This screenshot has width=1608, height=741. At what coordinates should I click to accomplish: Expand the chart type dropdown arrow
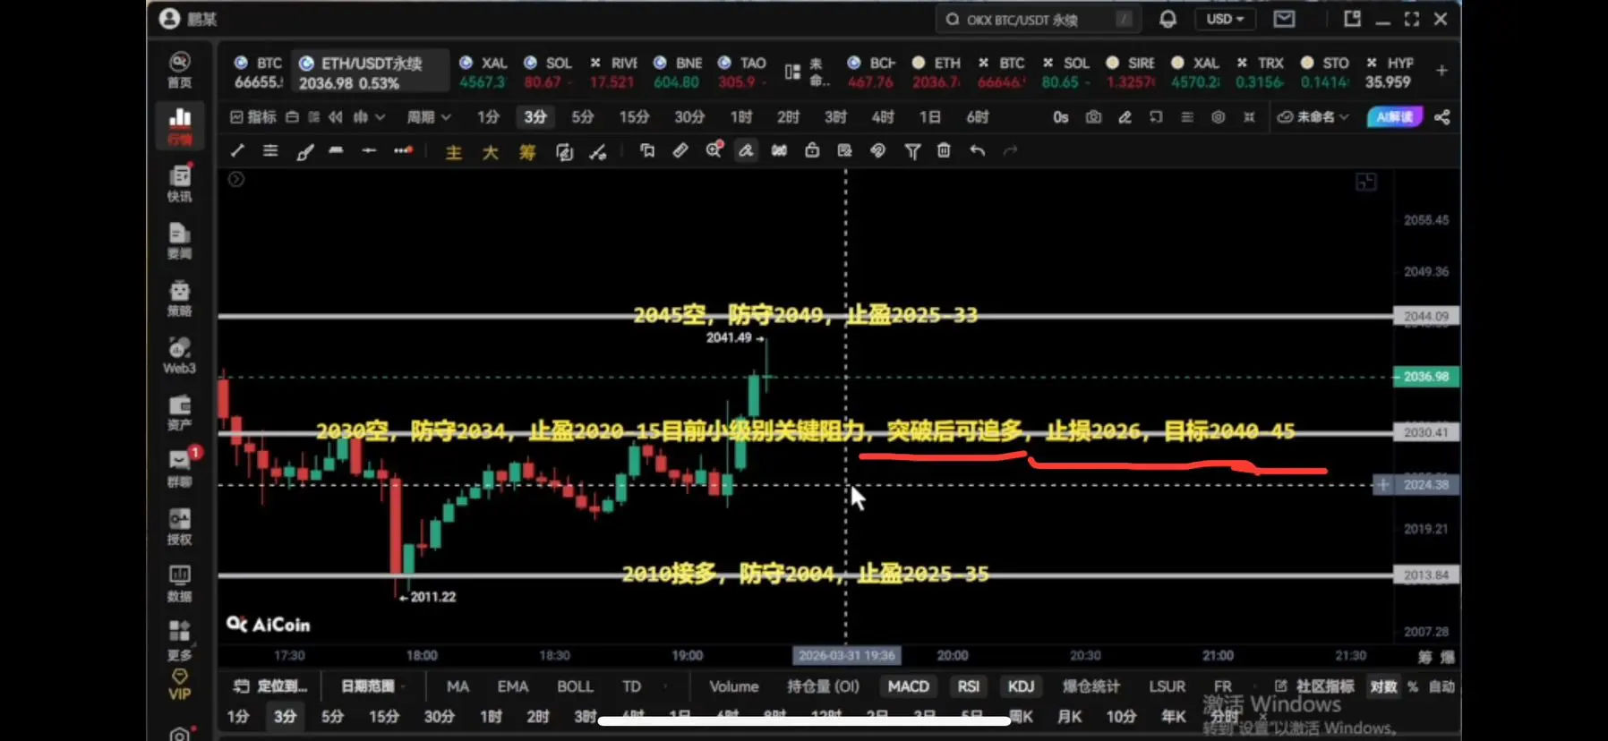pyautogui.click(x=380, y=117)
